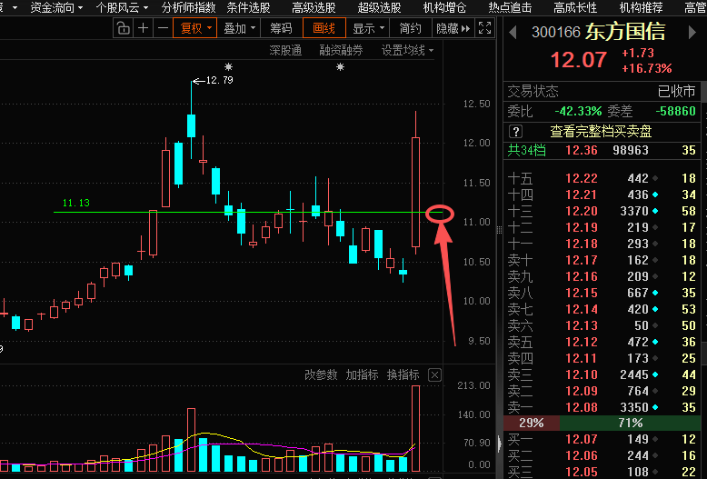The width and height of the screenshot is (707, 479).
Task: Click the 深股通 tag
Action: click(x=285, y=51)
